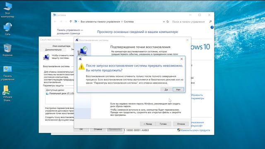Click the address bar computer icon in Система
The width and height of the screenshot is (265, 149).
pyautogui.click(x=75, y=22)
